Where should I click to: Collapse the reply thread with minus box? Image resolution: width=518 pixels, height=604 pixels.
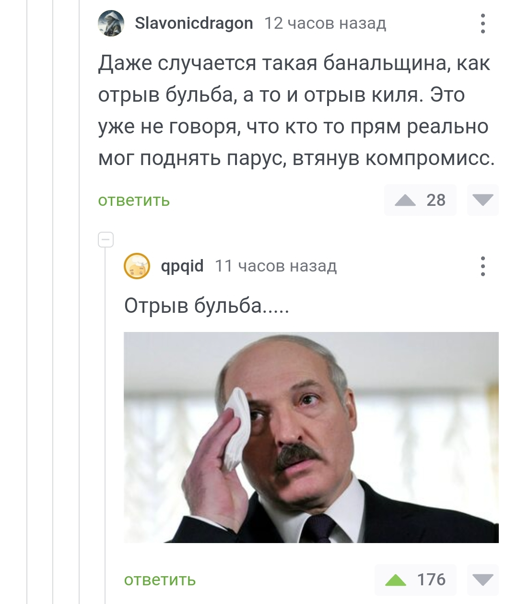click(106, 239)
